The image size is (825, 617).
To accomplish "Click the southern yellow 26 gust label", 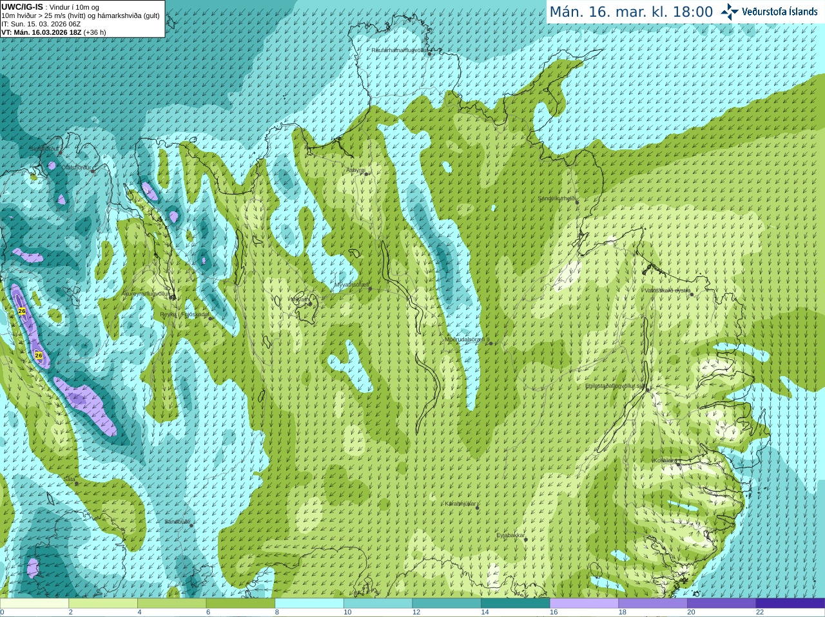I will (39, 355).
